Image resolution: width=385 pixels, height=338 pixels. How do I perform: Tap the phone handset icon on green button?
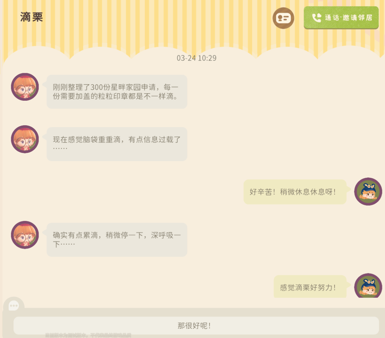(x=317, y=18)
